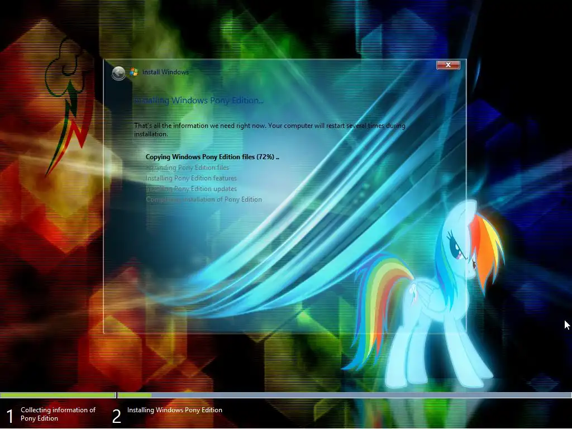
Task: Click the back arrow in Install Windows dialog
Action: pyautogui.click(x=118, y=73)
